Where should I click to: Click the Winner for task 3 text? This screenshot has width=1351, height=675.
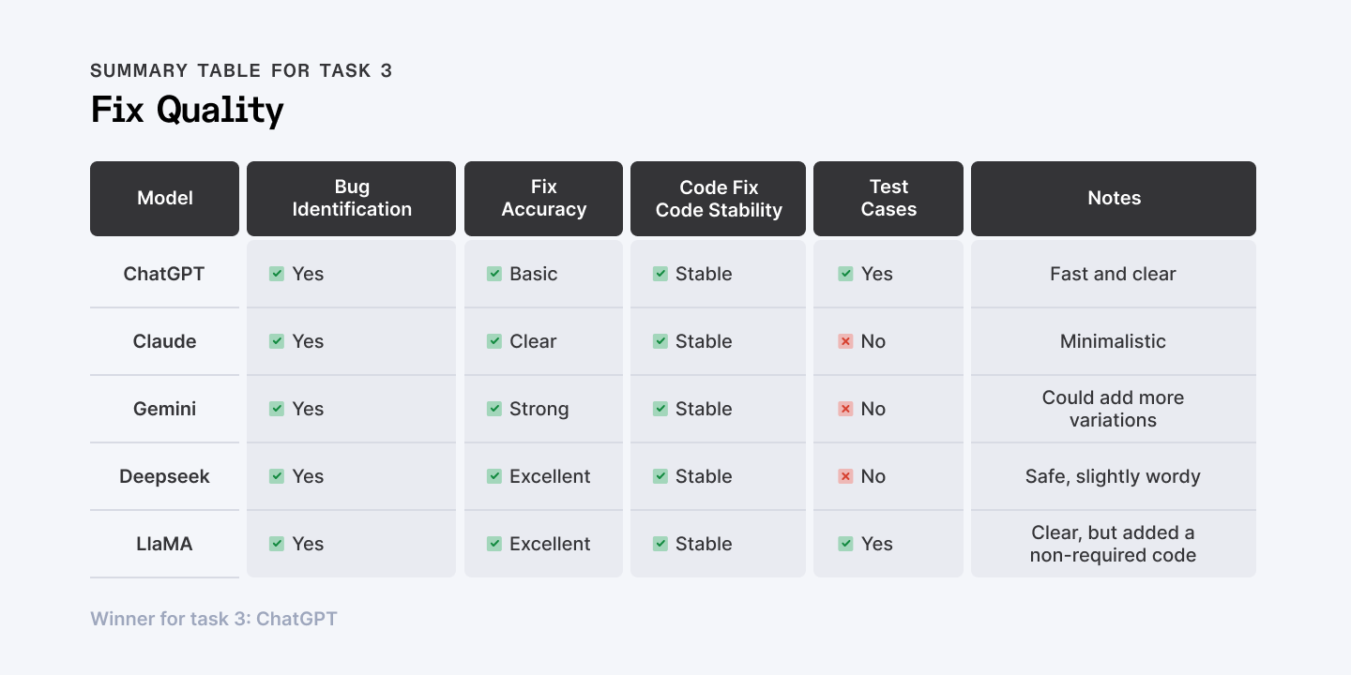pyautogui.click(x=214, y=619)
